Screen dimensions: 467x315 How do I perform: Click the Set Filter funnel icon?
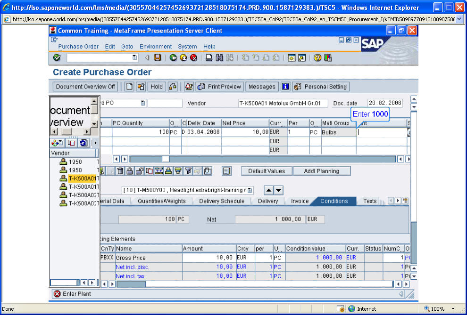pos(188,171)
